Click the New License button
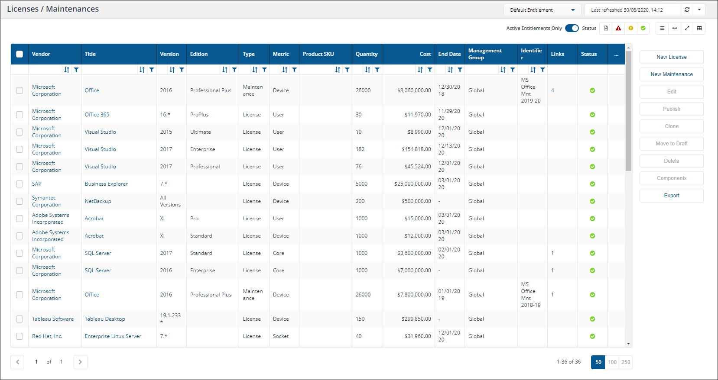Viewport: 718px width, 380px height. coord(671,57)
